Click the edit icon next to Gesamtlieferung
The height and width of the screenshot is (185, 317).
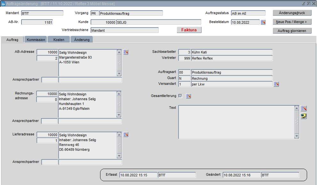pos(188,96)
